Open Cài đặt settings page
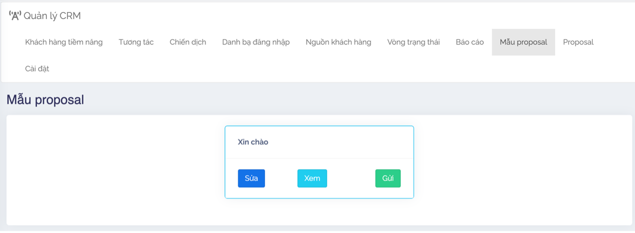The width and height of the screenshot is (635, 233). (37, 69)
